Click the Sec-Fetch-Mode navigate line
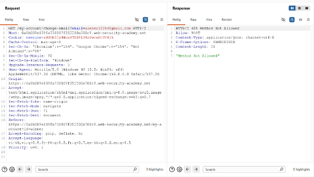The width and height of the screenshot is (314, 177). pos(35,106)
